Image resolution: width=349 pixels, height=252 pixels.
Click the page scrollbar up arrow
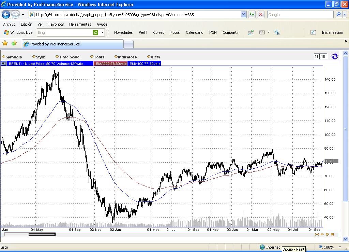click(x=346, y=53)
